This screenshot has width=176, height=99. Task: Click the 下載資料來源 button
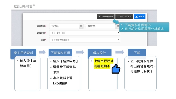click(105, 17)
